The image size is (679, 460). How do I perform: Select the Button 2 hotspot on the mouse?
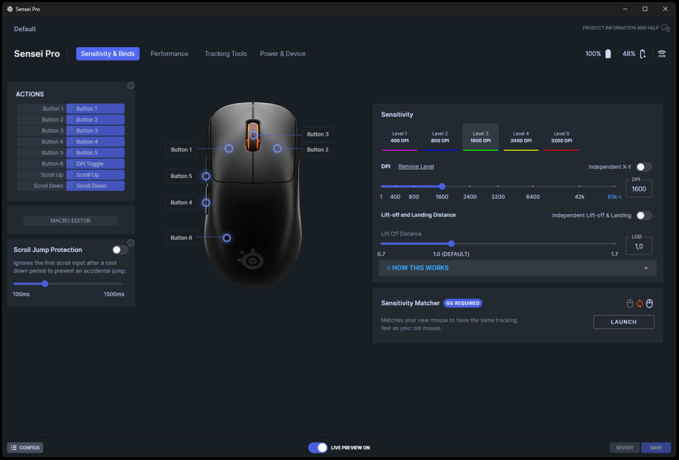click(277, 148)
